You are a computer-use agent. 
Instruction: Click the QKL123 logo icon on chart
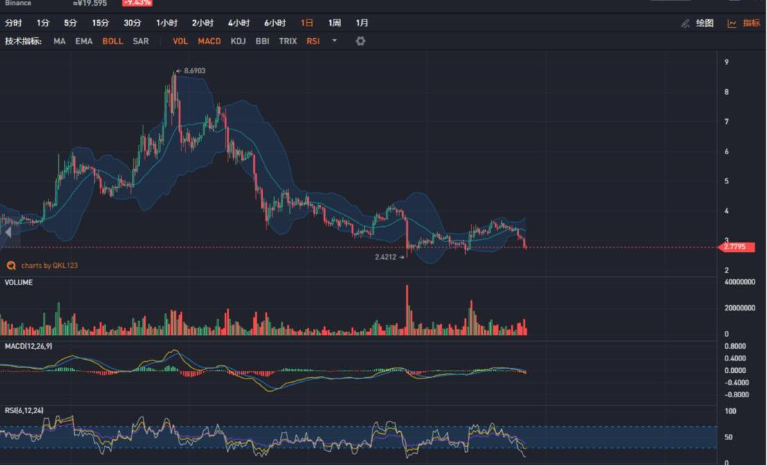click(11, 265)
